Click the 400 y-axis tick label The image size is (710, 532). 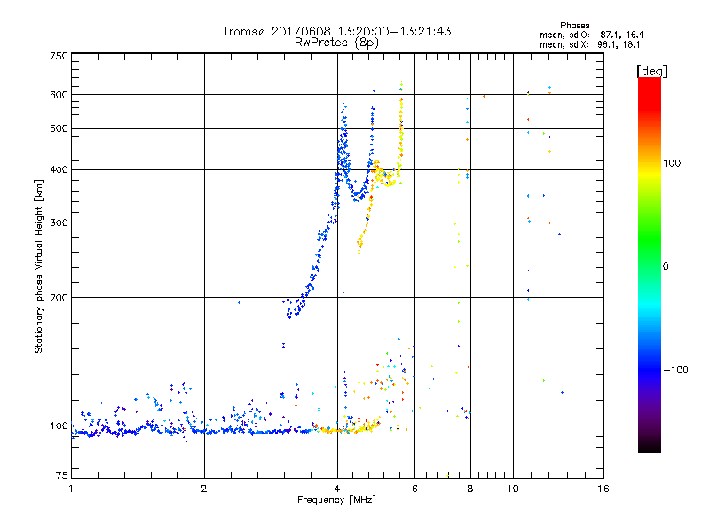(x=59, y=170)
